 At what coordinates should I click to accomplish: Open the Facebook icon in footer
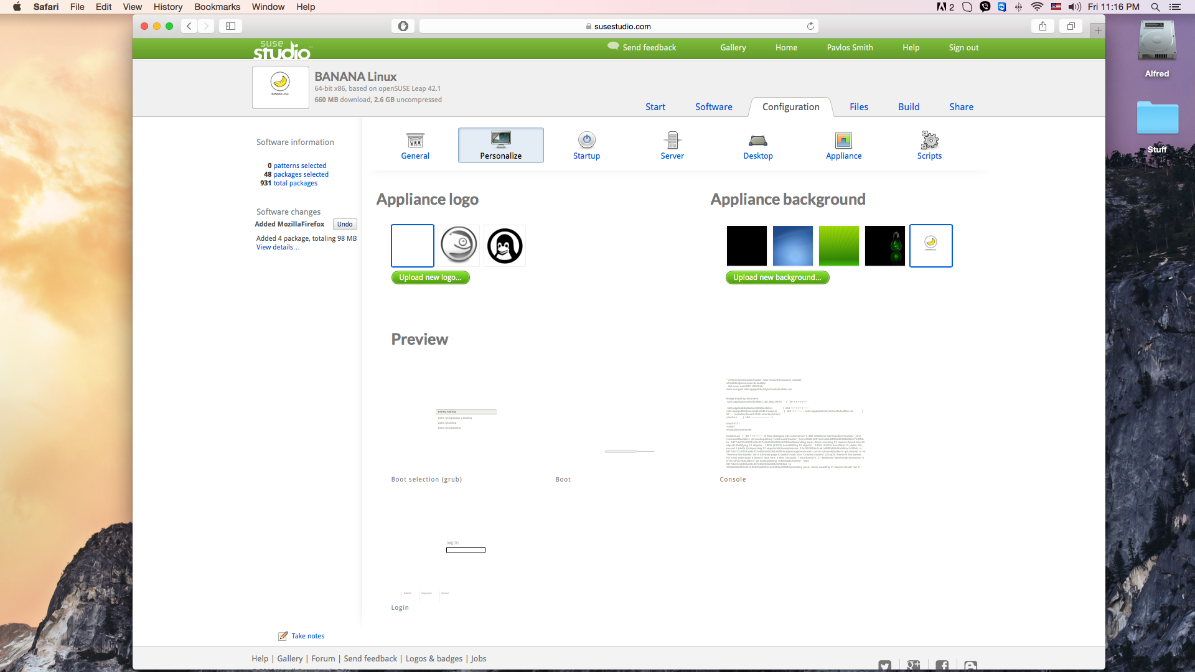pos(942,665)
